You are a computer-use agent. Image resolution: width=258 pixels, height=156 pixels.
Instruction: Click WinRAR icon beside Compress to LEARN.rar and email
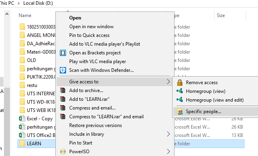[x=63, y=117]
